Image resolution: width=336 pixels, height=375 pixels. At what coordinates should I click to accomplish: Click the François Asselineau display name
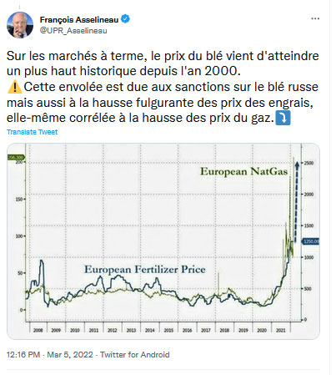79,19
